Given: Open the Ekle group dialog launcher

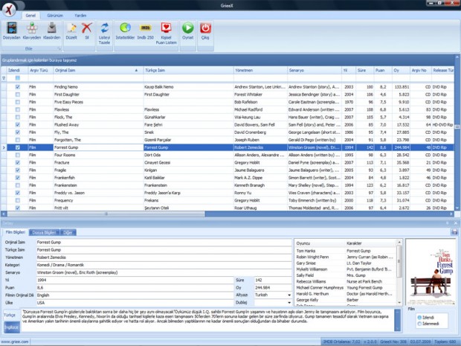Looking at the screenshot, I should (59, 48).
